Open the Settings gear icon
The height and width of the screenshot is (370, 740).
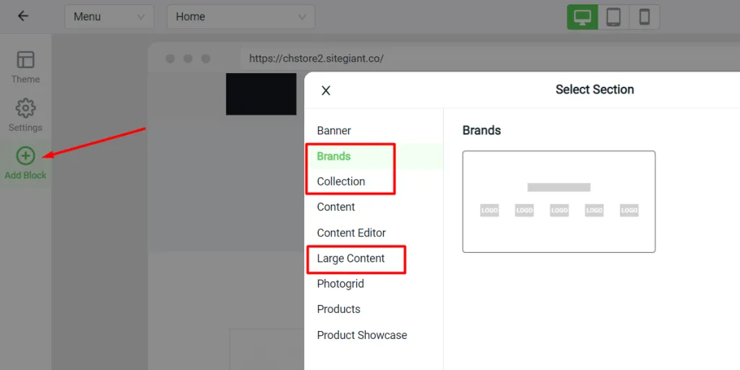click(25, 108)
